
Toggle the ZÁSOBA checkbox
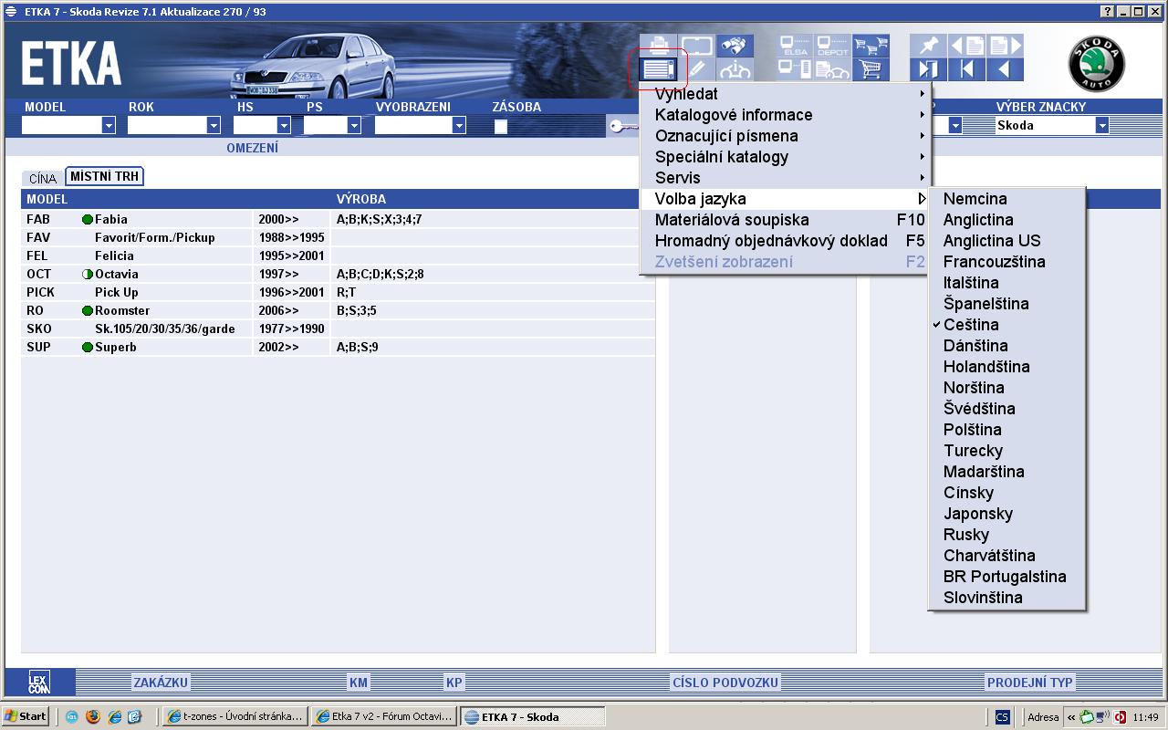pos(500,127)
